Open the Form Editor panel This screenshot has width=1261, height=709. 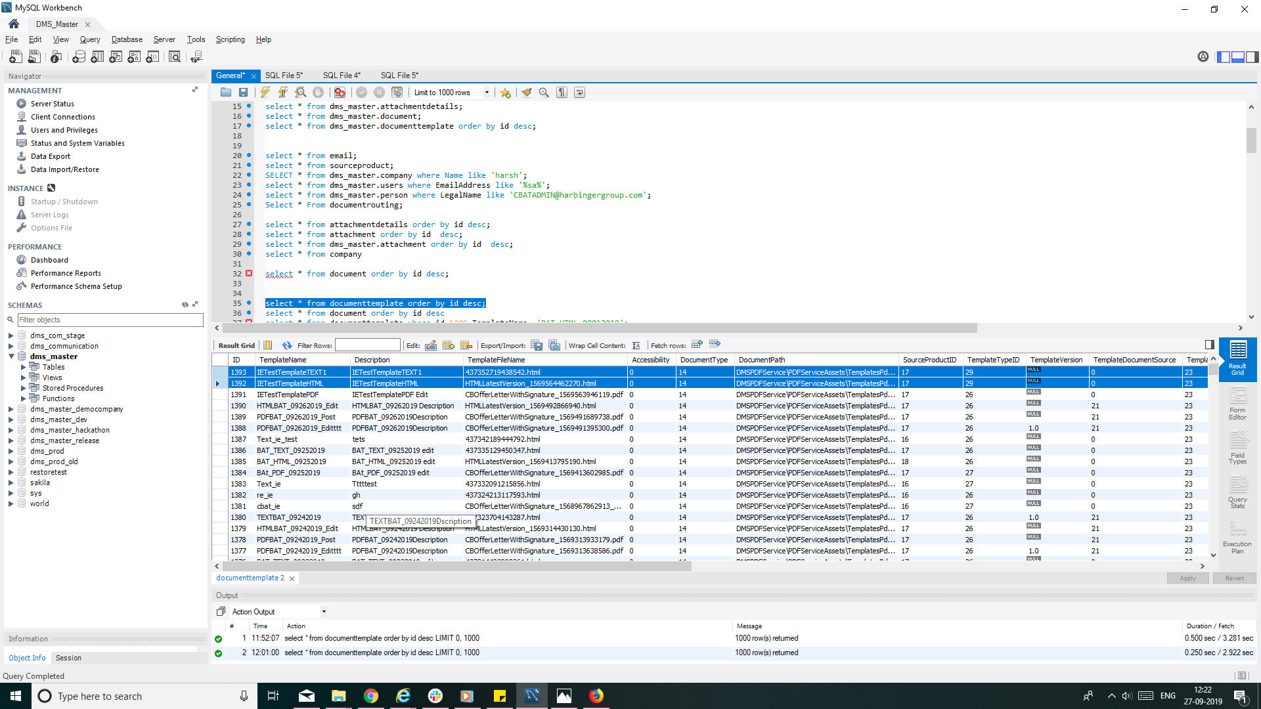[1238, 403]
